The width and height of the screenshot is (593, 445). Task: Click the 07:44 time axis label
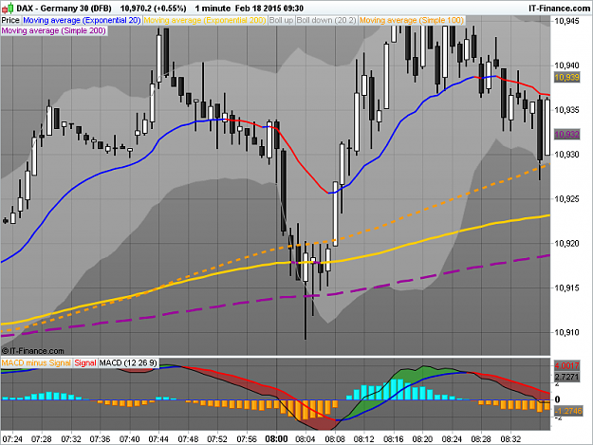[x=158, y=439]
